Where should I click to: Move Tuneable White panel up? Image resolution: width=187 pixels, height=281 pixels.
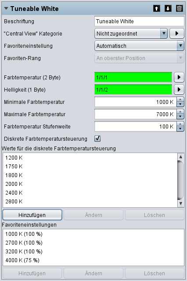157,8
